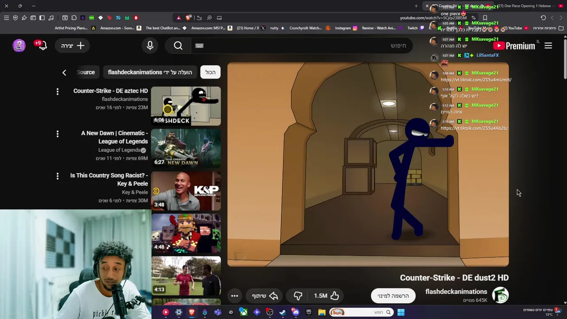This screenshot has height=319, width=567.
Task: Open the Twitch bookmark
Action: (416, 28)
